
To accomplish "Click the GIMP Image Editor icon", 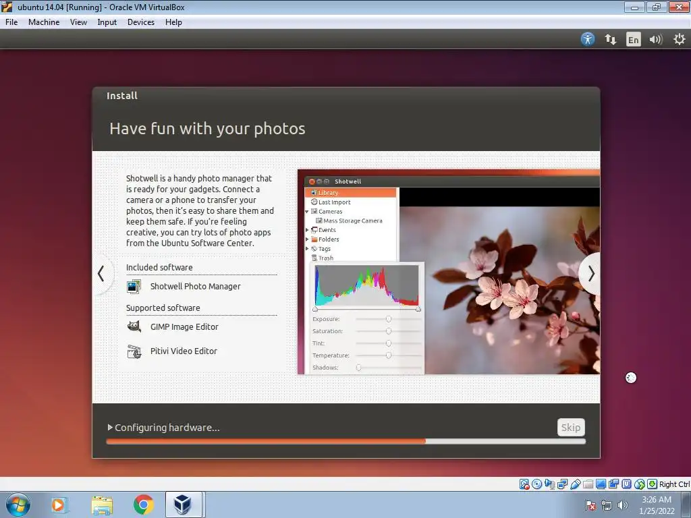I will tap(134, 326).
